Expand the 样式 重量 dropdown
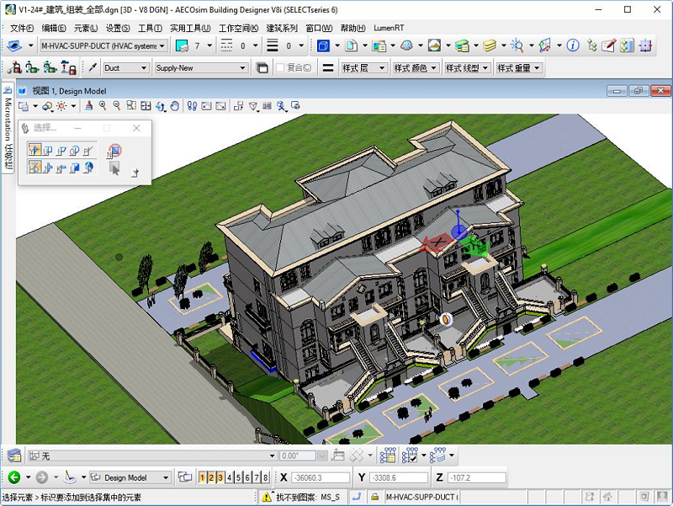The height and width of the screenshot is (506, 673). [x=518, y=68]
